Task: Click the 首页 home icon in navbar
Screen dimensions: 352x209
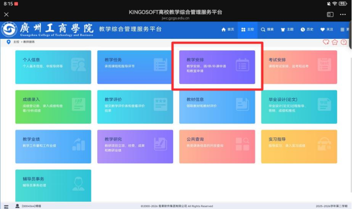Action: tap(224, 29)
